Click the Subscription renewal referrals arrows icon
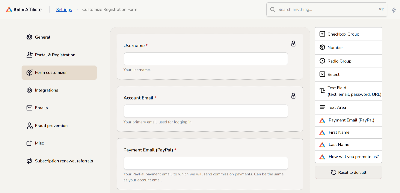Viewport: 400px width, 193px height. pyautogui.click(x=29, y=161)
